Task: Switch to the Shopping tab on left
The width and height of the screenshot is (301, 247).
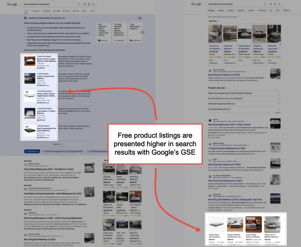Action: click(45, 11)
